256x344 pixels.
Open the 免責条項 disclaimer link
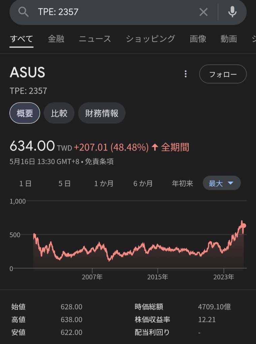pos(99,162)
